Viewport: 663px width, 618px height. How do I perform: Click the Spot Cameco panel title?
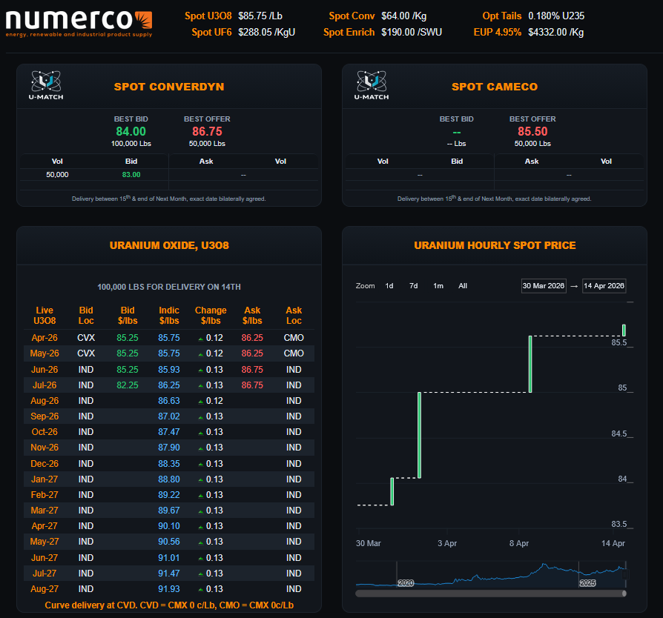[x=495, y=87]
